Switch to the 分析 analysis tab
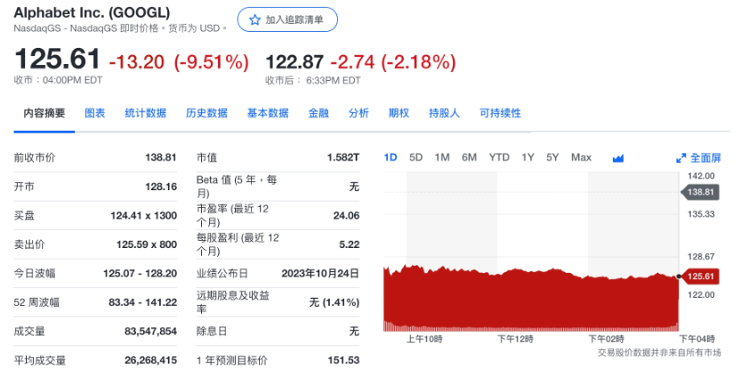The width and height of the screenshot is (733, 368). pyautogui.click(x=358, y=113)
